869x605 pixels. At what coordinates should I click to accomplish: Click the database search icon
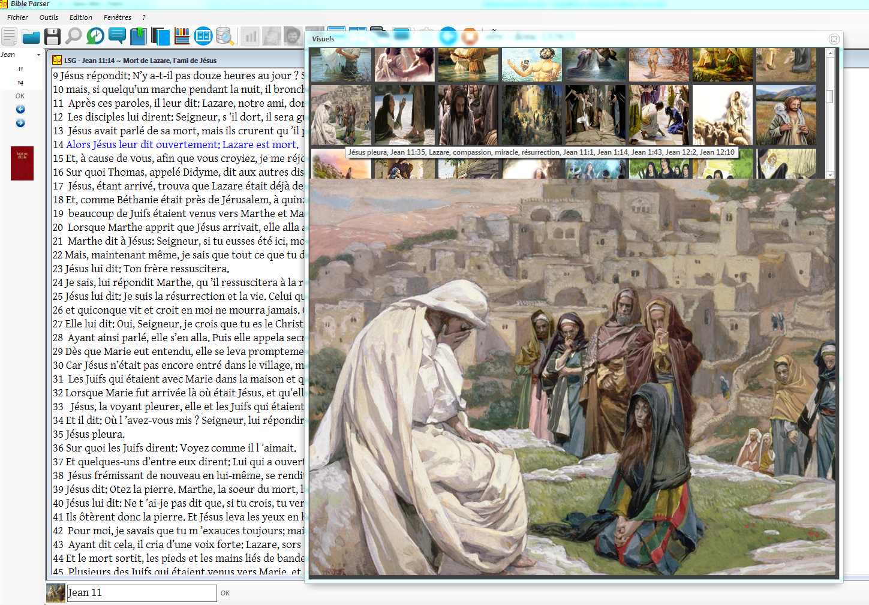click(x=225, y=37)
